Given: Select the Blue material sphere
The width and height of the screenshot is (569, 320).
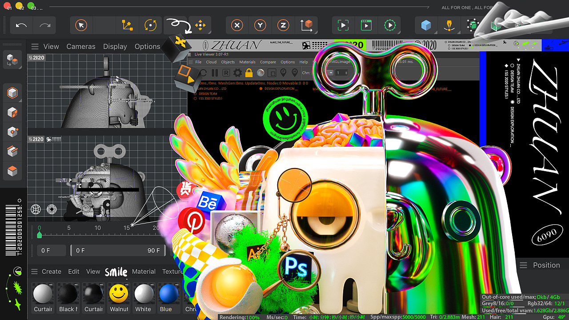Looking at the screenshot, I should [x=168, y=294].
